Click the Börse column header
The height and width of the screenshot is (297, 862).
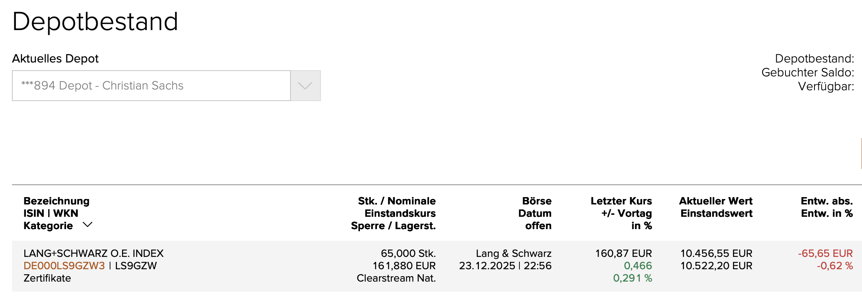pyautogui.click(x=536, y=201)
